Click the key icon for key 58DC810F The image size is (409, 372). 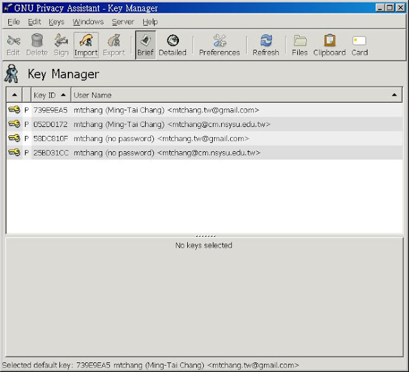point(14,138)
